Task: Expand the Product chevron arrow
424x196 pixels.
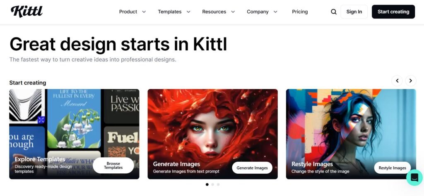Action: point(144,12)
